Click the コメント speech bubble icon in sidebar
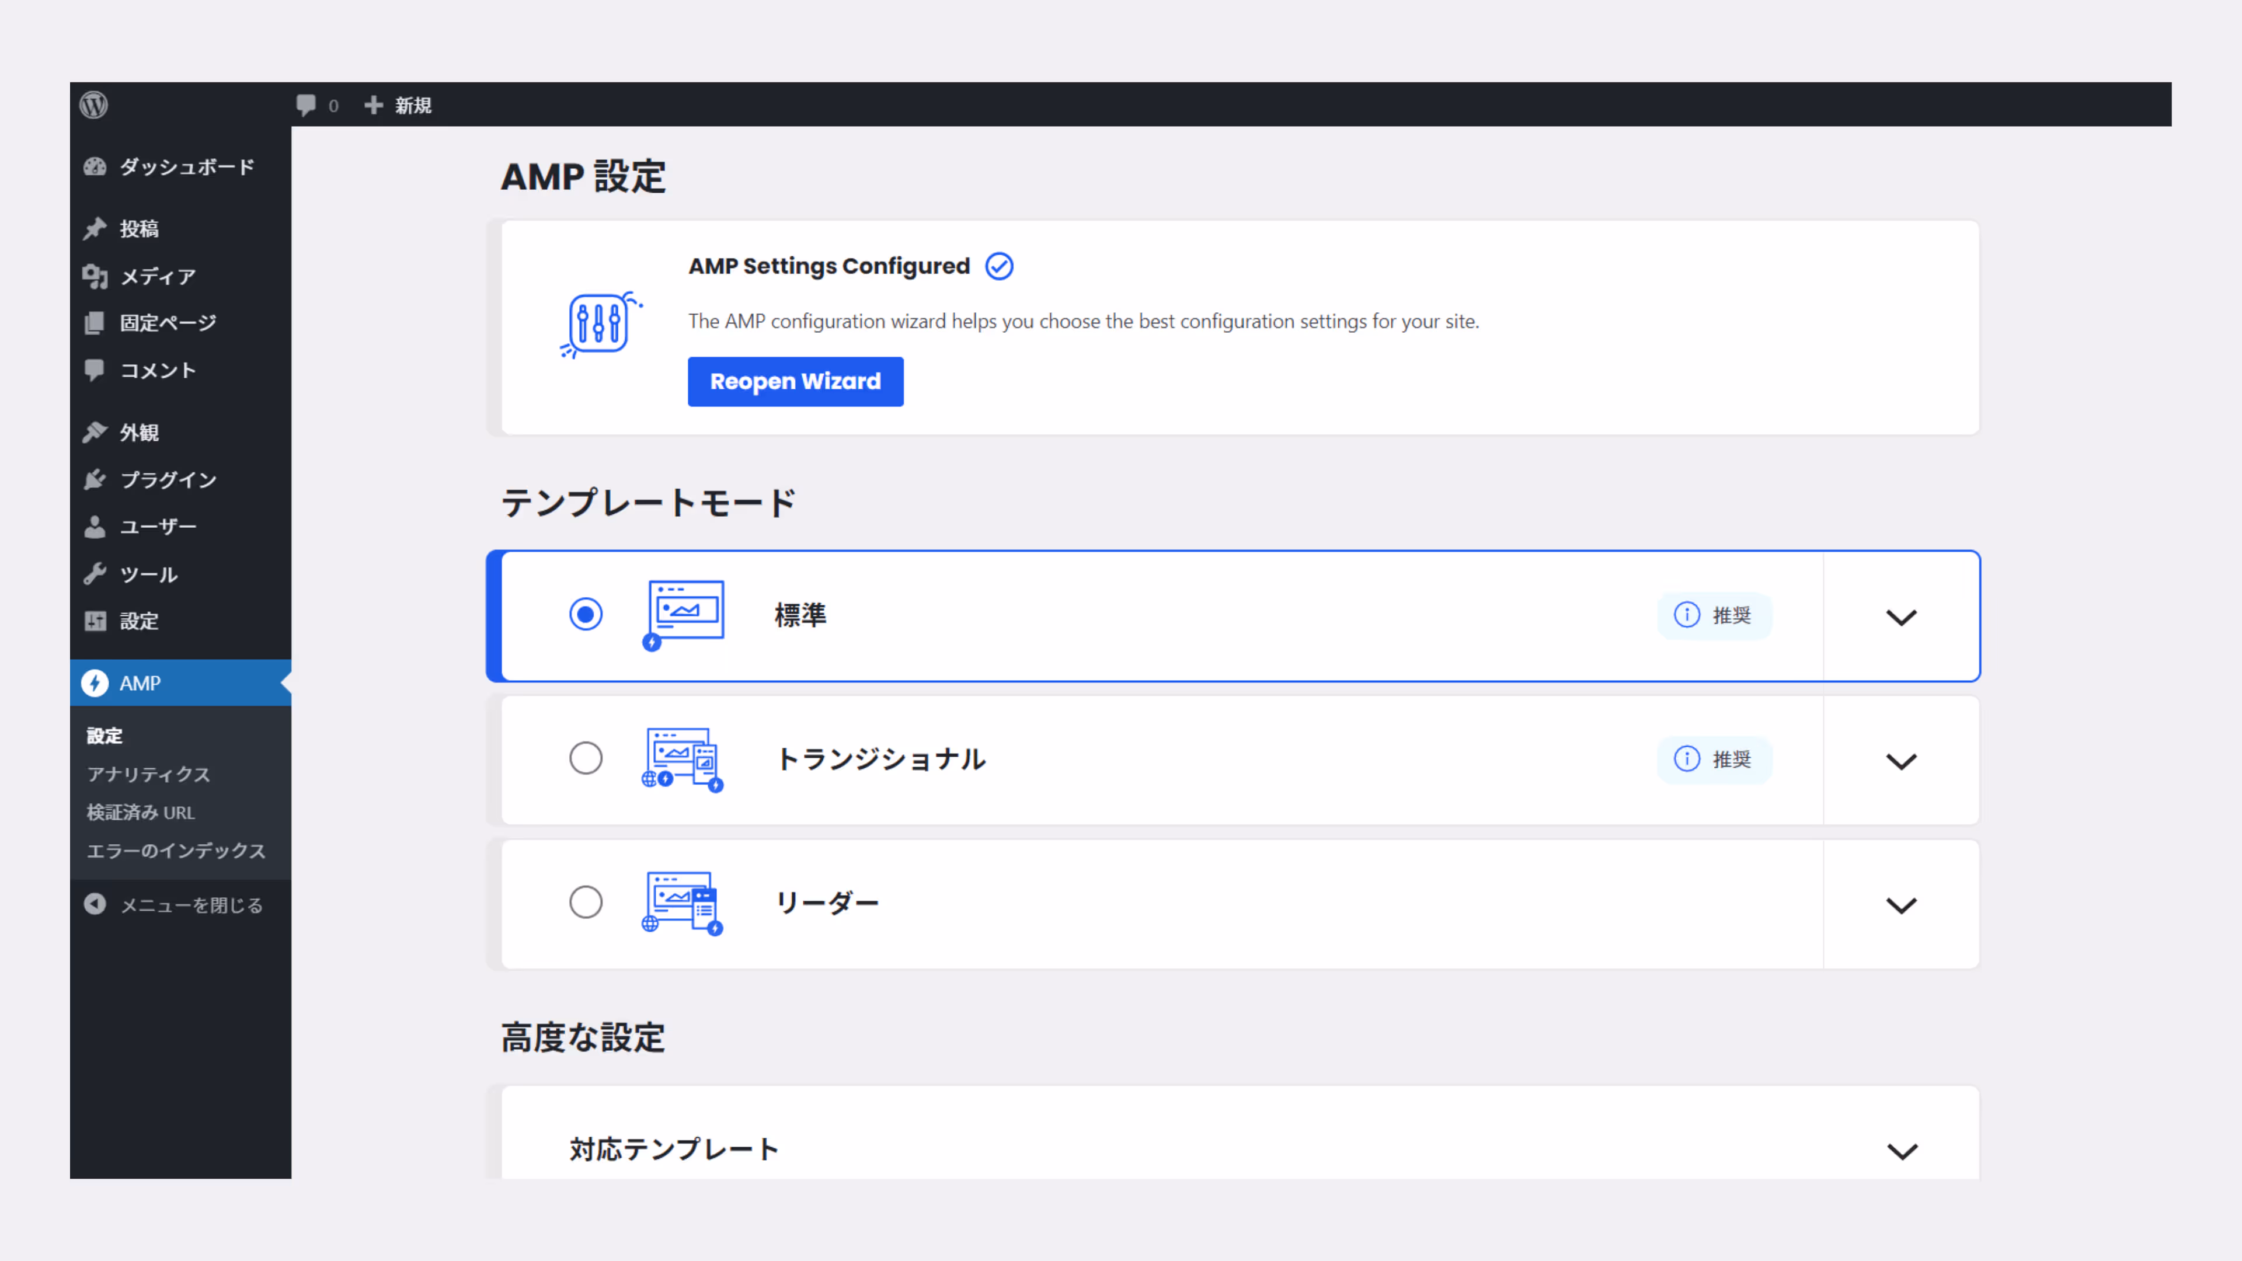Viewport: 2242px width, 1261px height. (x=95, y=370)
